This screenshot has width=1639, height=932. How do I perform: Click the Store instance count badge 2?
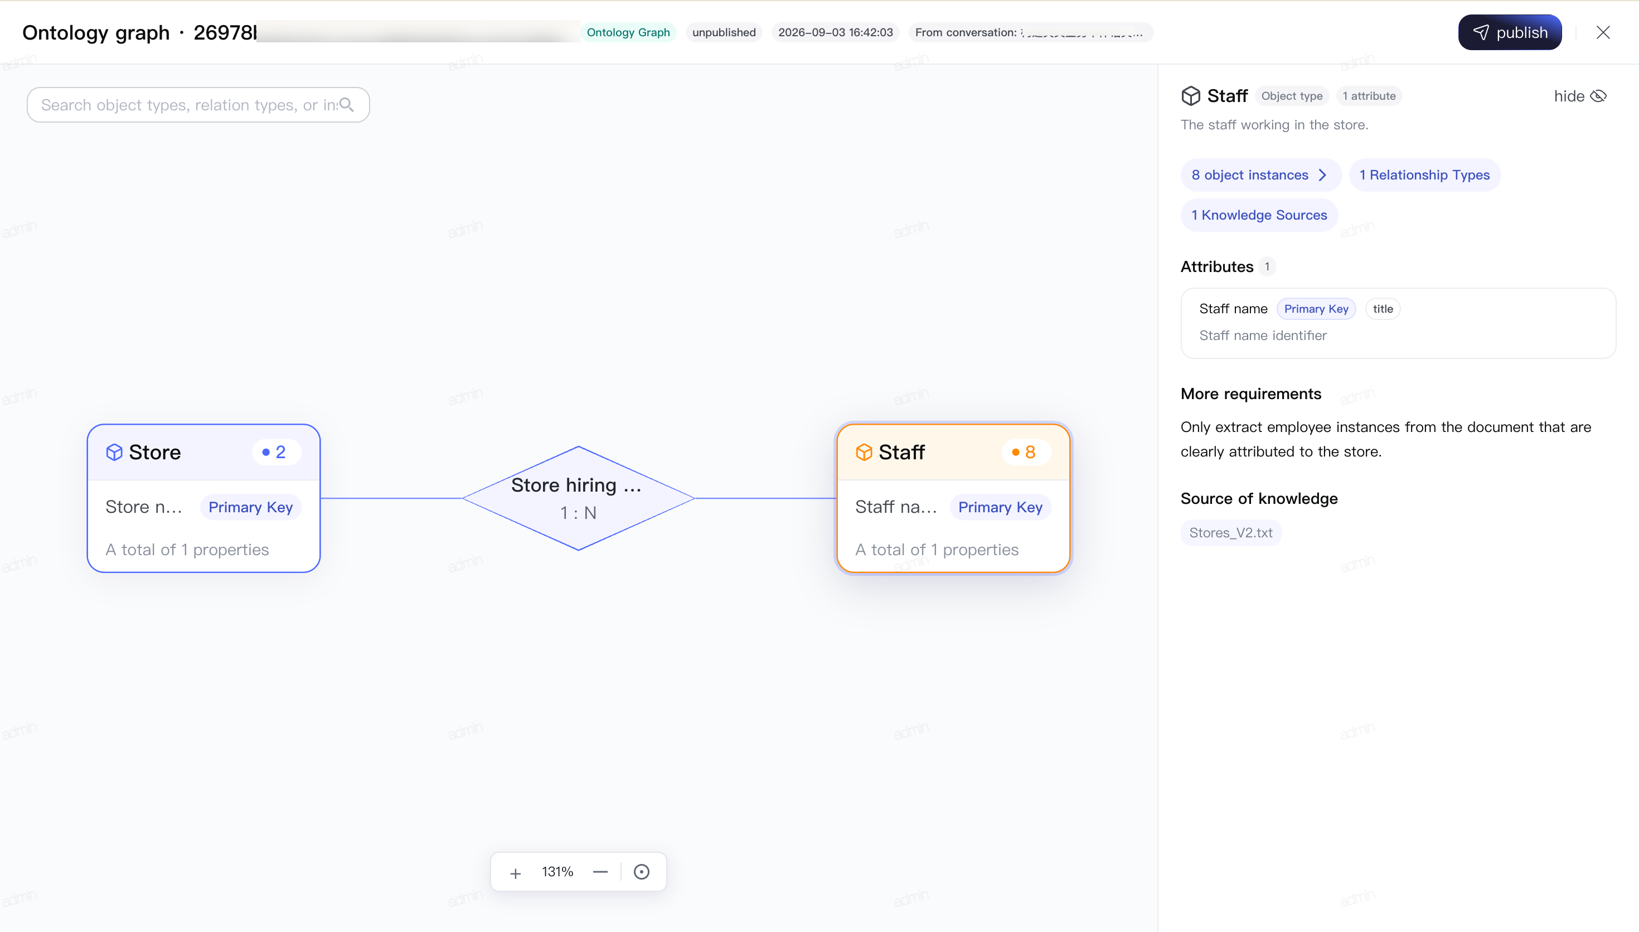(275, 452)
